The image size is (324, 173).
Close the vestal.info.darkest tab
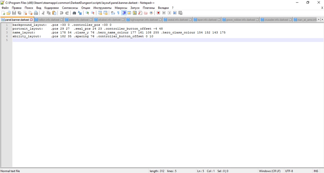tap(191, 20)
